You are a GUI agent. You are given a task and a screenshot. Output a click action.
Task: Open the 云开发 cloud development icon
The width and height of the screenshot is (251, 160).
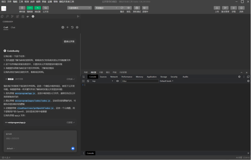tap(46, 8)
